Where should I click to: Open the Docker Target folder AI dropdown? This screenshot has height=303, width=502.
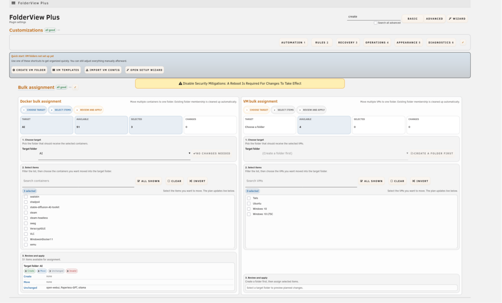point(114,154)
